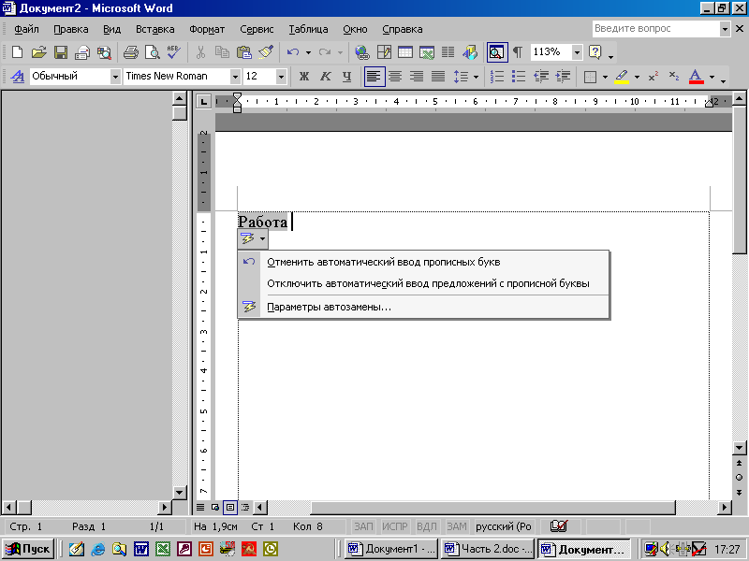The width and height of the screenshot is (749, 561).
Task: Click the AutoCorrect options lightning button
Action: pos(253,238)
